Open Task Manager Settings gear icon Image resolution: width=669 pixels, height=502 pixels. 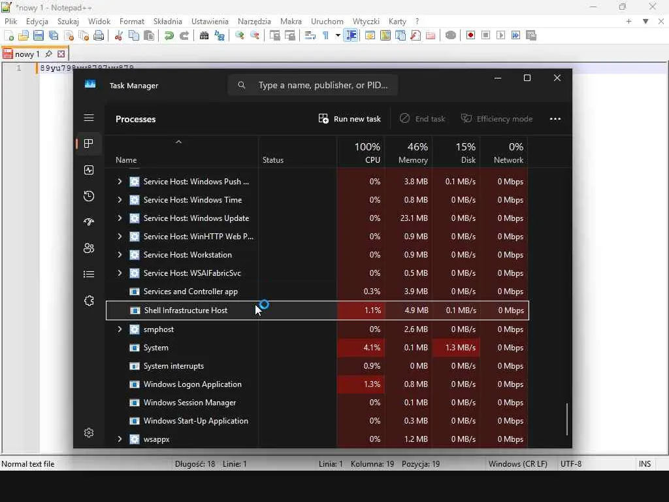pyautogui.click(x=89, y=433)
